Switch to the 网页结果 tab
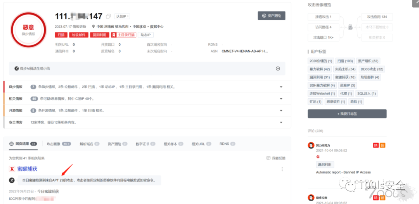This screenshot has width=419, height=204. [23, 144]
